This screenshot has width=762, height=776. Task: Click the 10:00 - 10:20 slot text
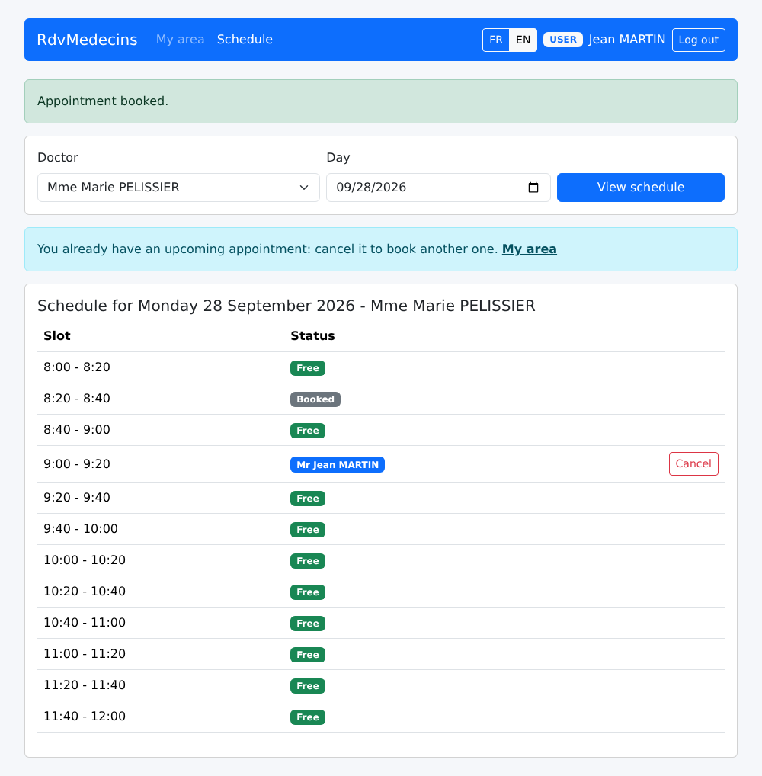pyautogui.click(x=85, y=560)
